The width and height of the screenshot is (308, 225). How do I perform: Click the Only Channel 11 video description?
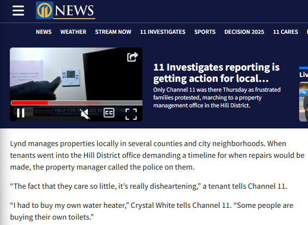pyautogui.click(x=217, y=98)
